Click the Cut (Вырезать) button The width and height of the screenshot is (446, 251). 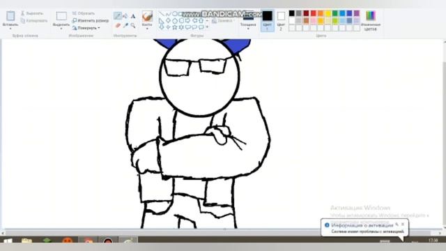coord(32,13)
